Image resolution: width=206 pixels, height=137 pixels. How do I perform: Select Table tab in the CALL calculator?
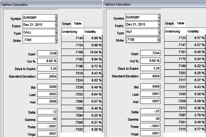(77, 24)
